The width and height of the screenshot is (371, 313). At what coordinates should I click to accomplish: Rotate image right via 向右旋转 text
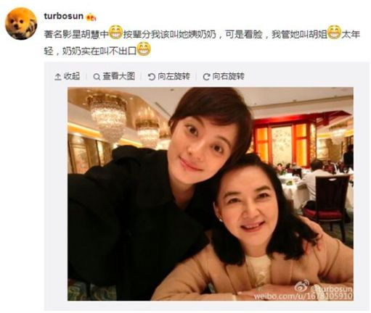(x=228, y=76)
